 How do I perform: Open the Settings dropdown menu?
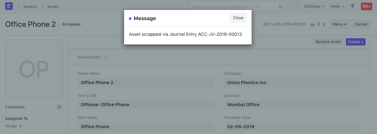click(x=314, y=6)
